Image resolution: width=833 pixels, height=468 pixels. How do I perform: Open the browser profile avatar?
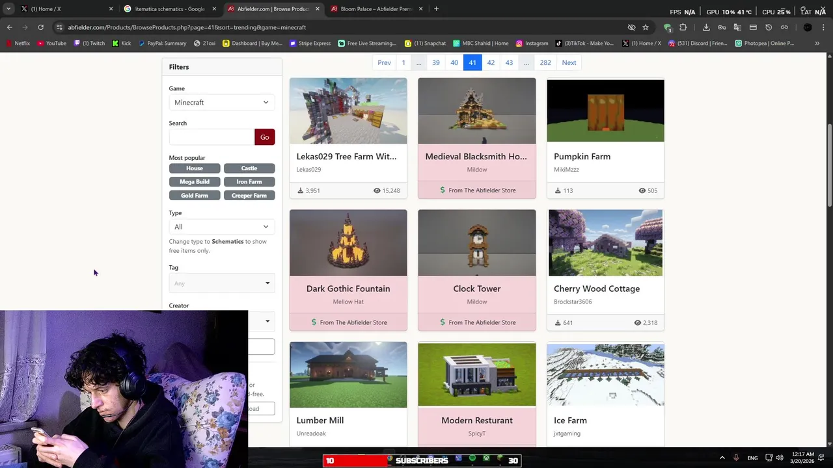(x=808, y=27)
